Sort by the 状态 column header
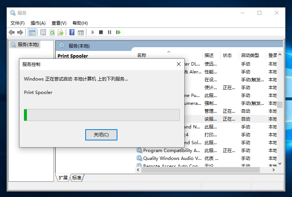 pos(229,55)
